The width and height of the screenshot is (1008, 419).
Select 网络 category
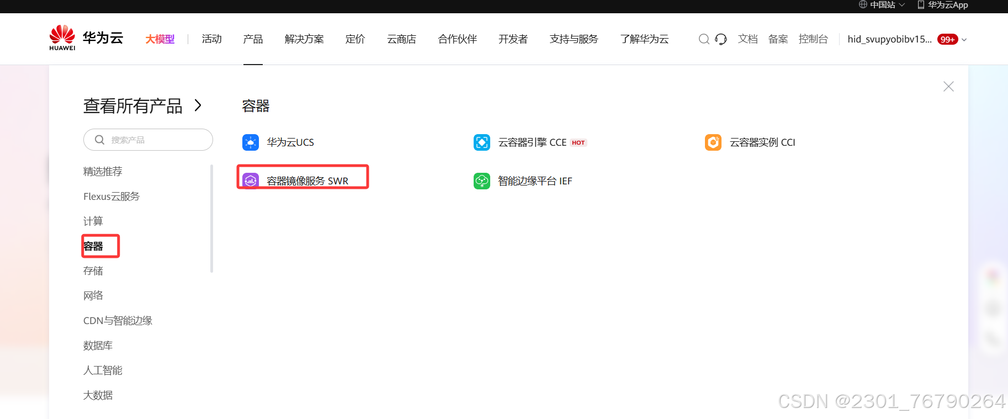point(93,296)
